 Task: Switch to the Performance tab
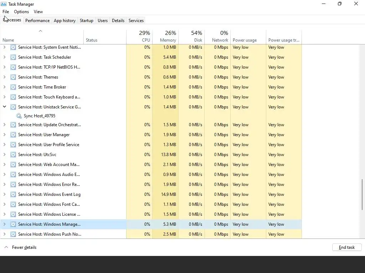[x=37, y=20]
